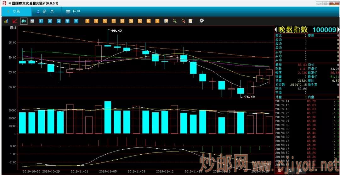This screenshot has width=340, height=175.
Task: Choose the 1-minute interval icon
Action: tap(88, 21)
